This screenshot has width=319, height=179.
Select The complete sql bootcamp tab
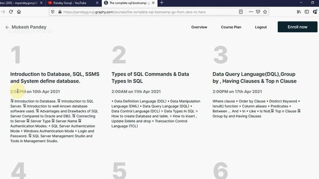[130, 3]
